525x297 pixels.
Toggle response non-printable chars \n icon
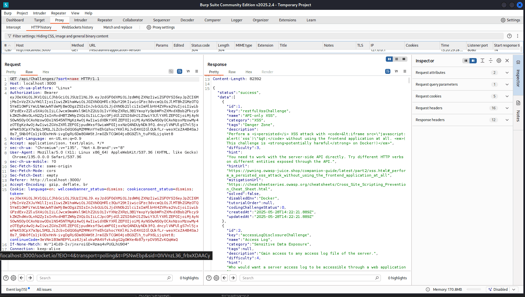click(x=396, y=71)
